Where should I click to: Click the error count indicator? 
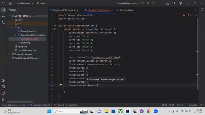click(184, 15)
